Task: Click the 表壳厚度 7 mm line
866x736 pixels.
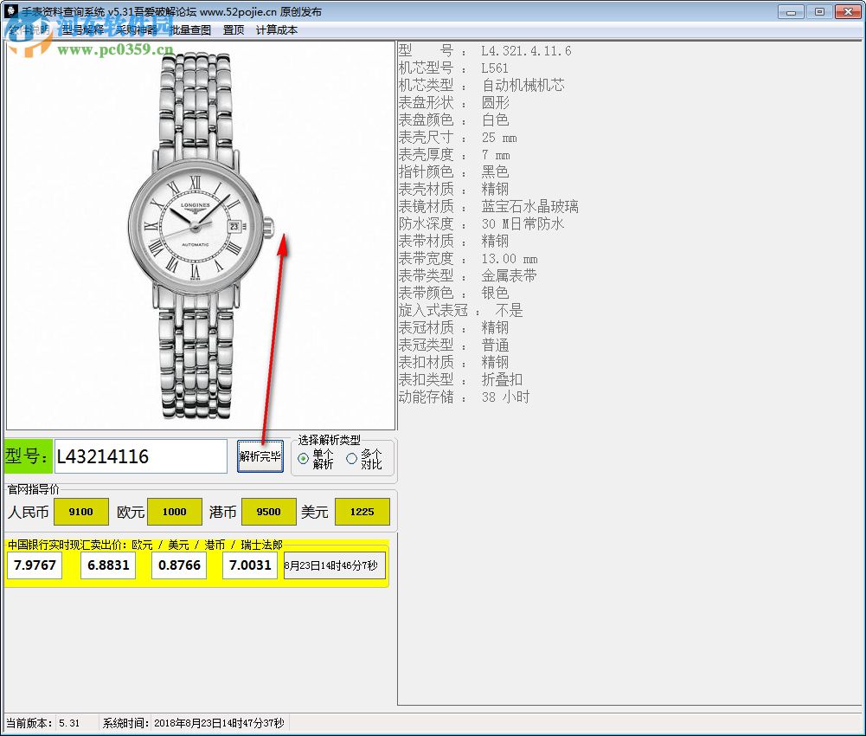Action: (x=454, y=154)
